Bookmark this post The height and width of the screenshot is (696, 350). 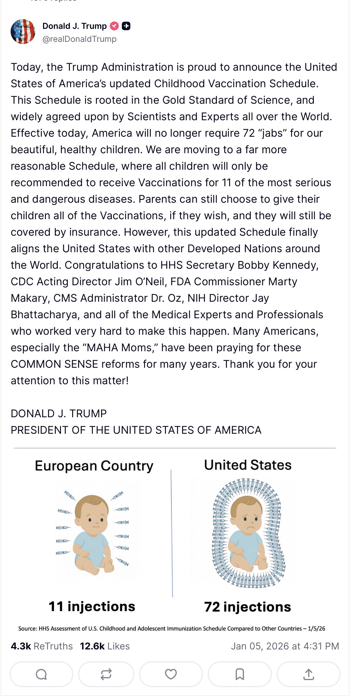coord(240,674)
